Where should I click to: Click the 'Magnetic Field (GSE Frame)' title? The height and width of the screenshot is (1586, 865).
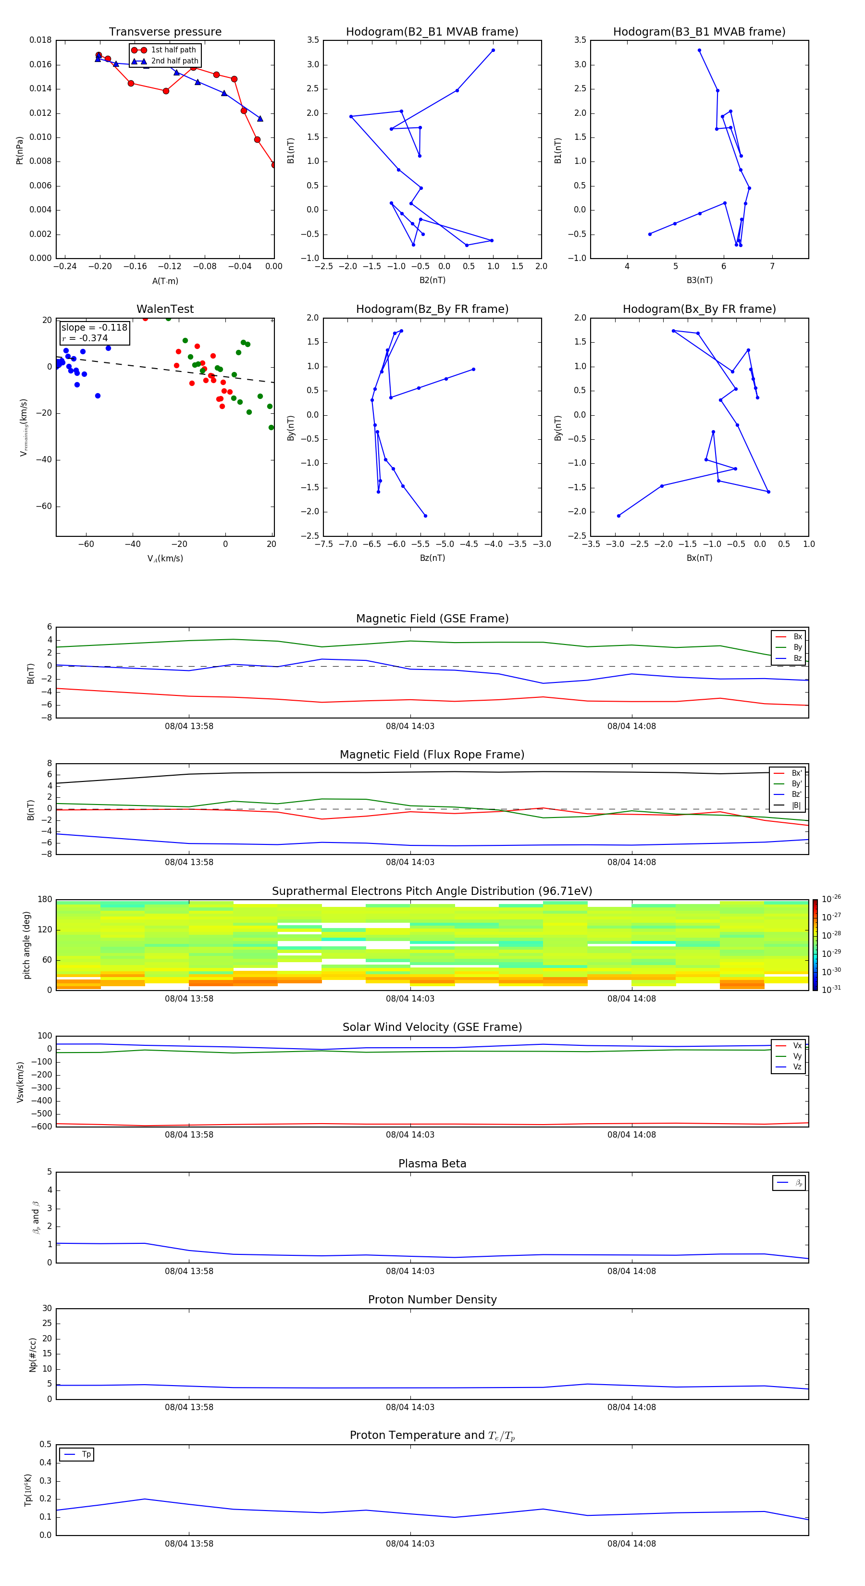[432, 619]
